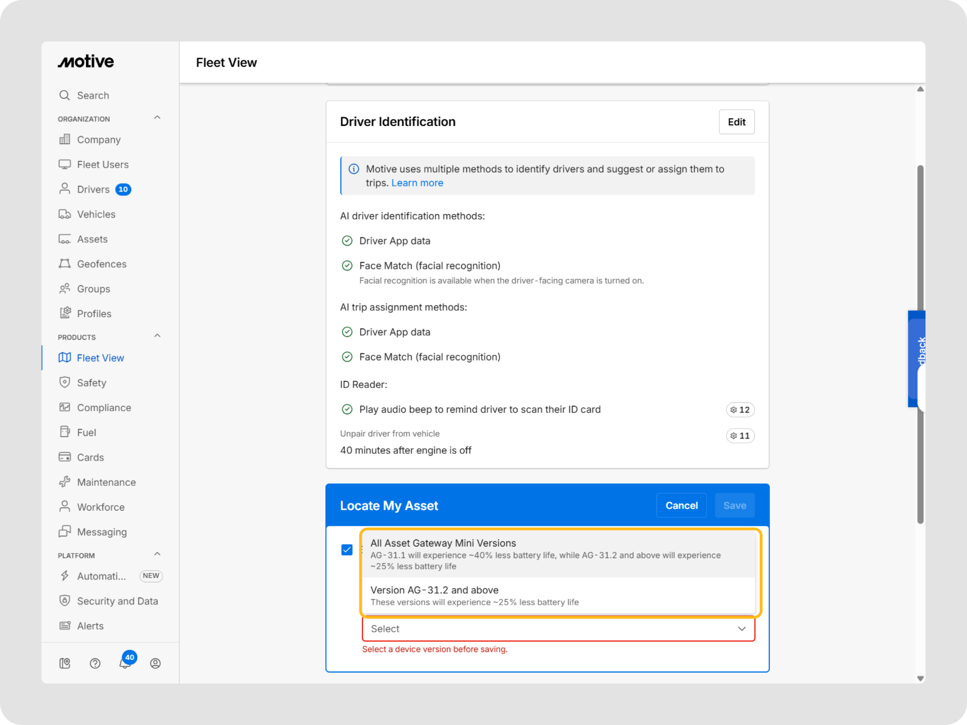Open the Feedback side tab
This screenshot has height=725, width=967.
click(917, 359)
